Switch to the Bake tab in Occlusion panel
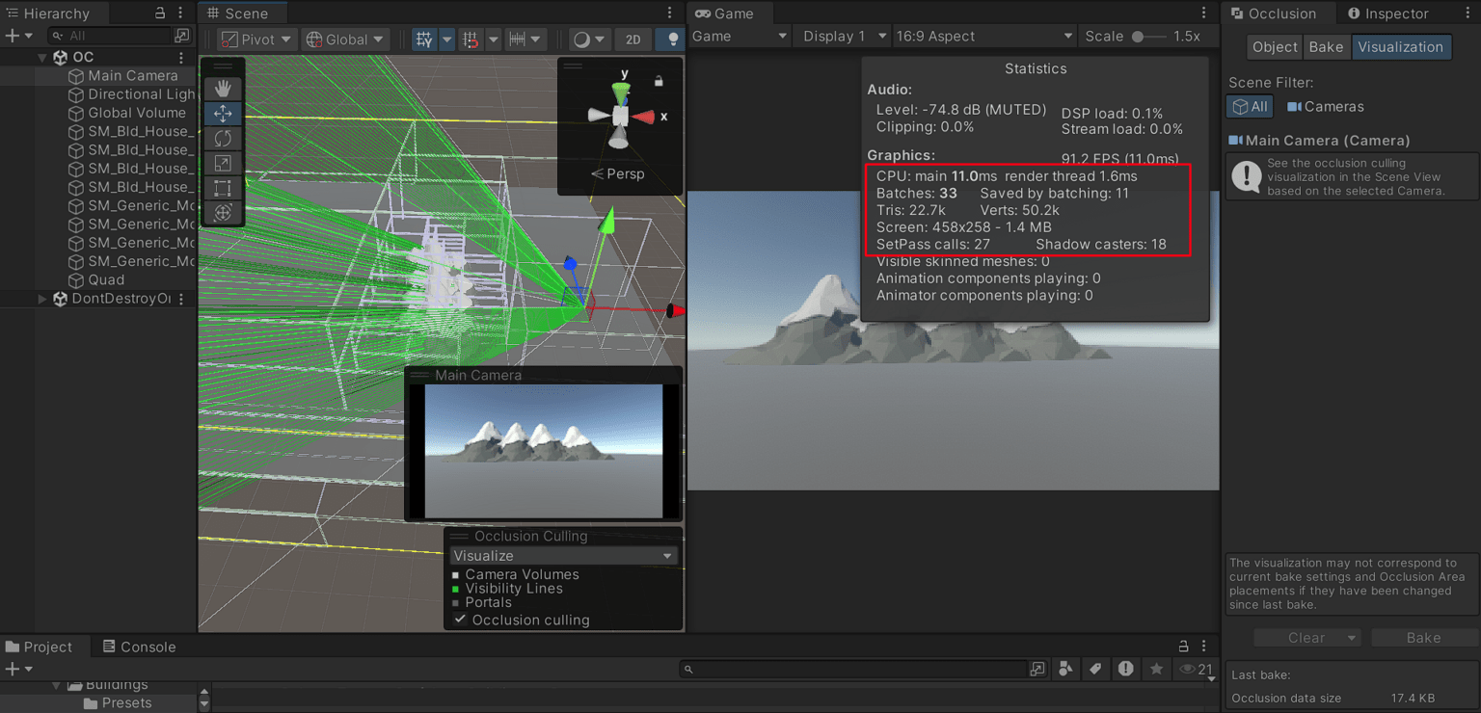Image resolution: width=1481 pixels, height=713 pixels. pyautogui.click(x=1327, y=46)
